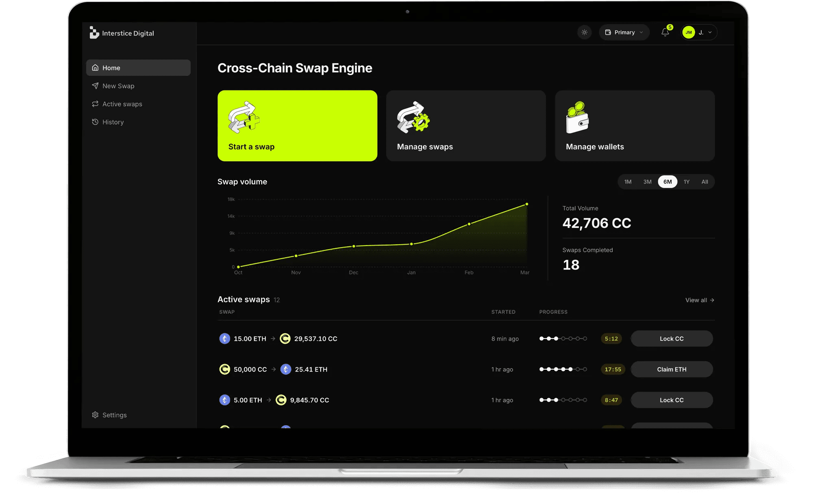
Task: Click the Active swaps arrows icon
Action: coord(95,104)
